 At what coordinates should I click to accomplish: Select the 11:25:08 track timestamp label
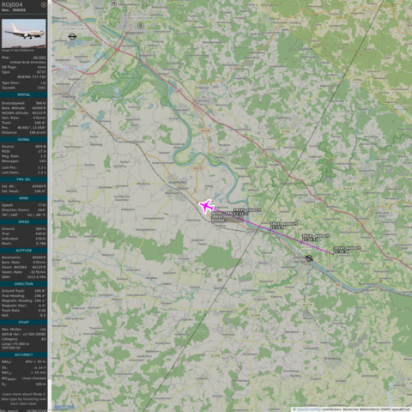pyautogui.click(x=278, y=227)
